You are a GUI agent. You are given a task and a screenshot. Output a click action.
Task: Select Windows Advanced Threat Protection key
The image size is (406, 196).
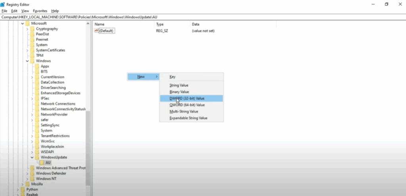point(61,168)
